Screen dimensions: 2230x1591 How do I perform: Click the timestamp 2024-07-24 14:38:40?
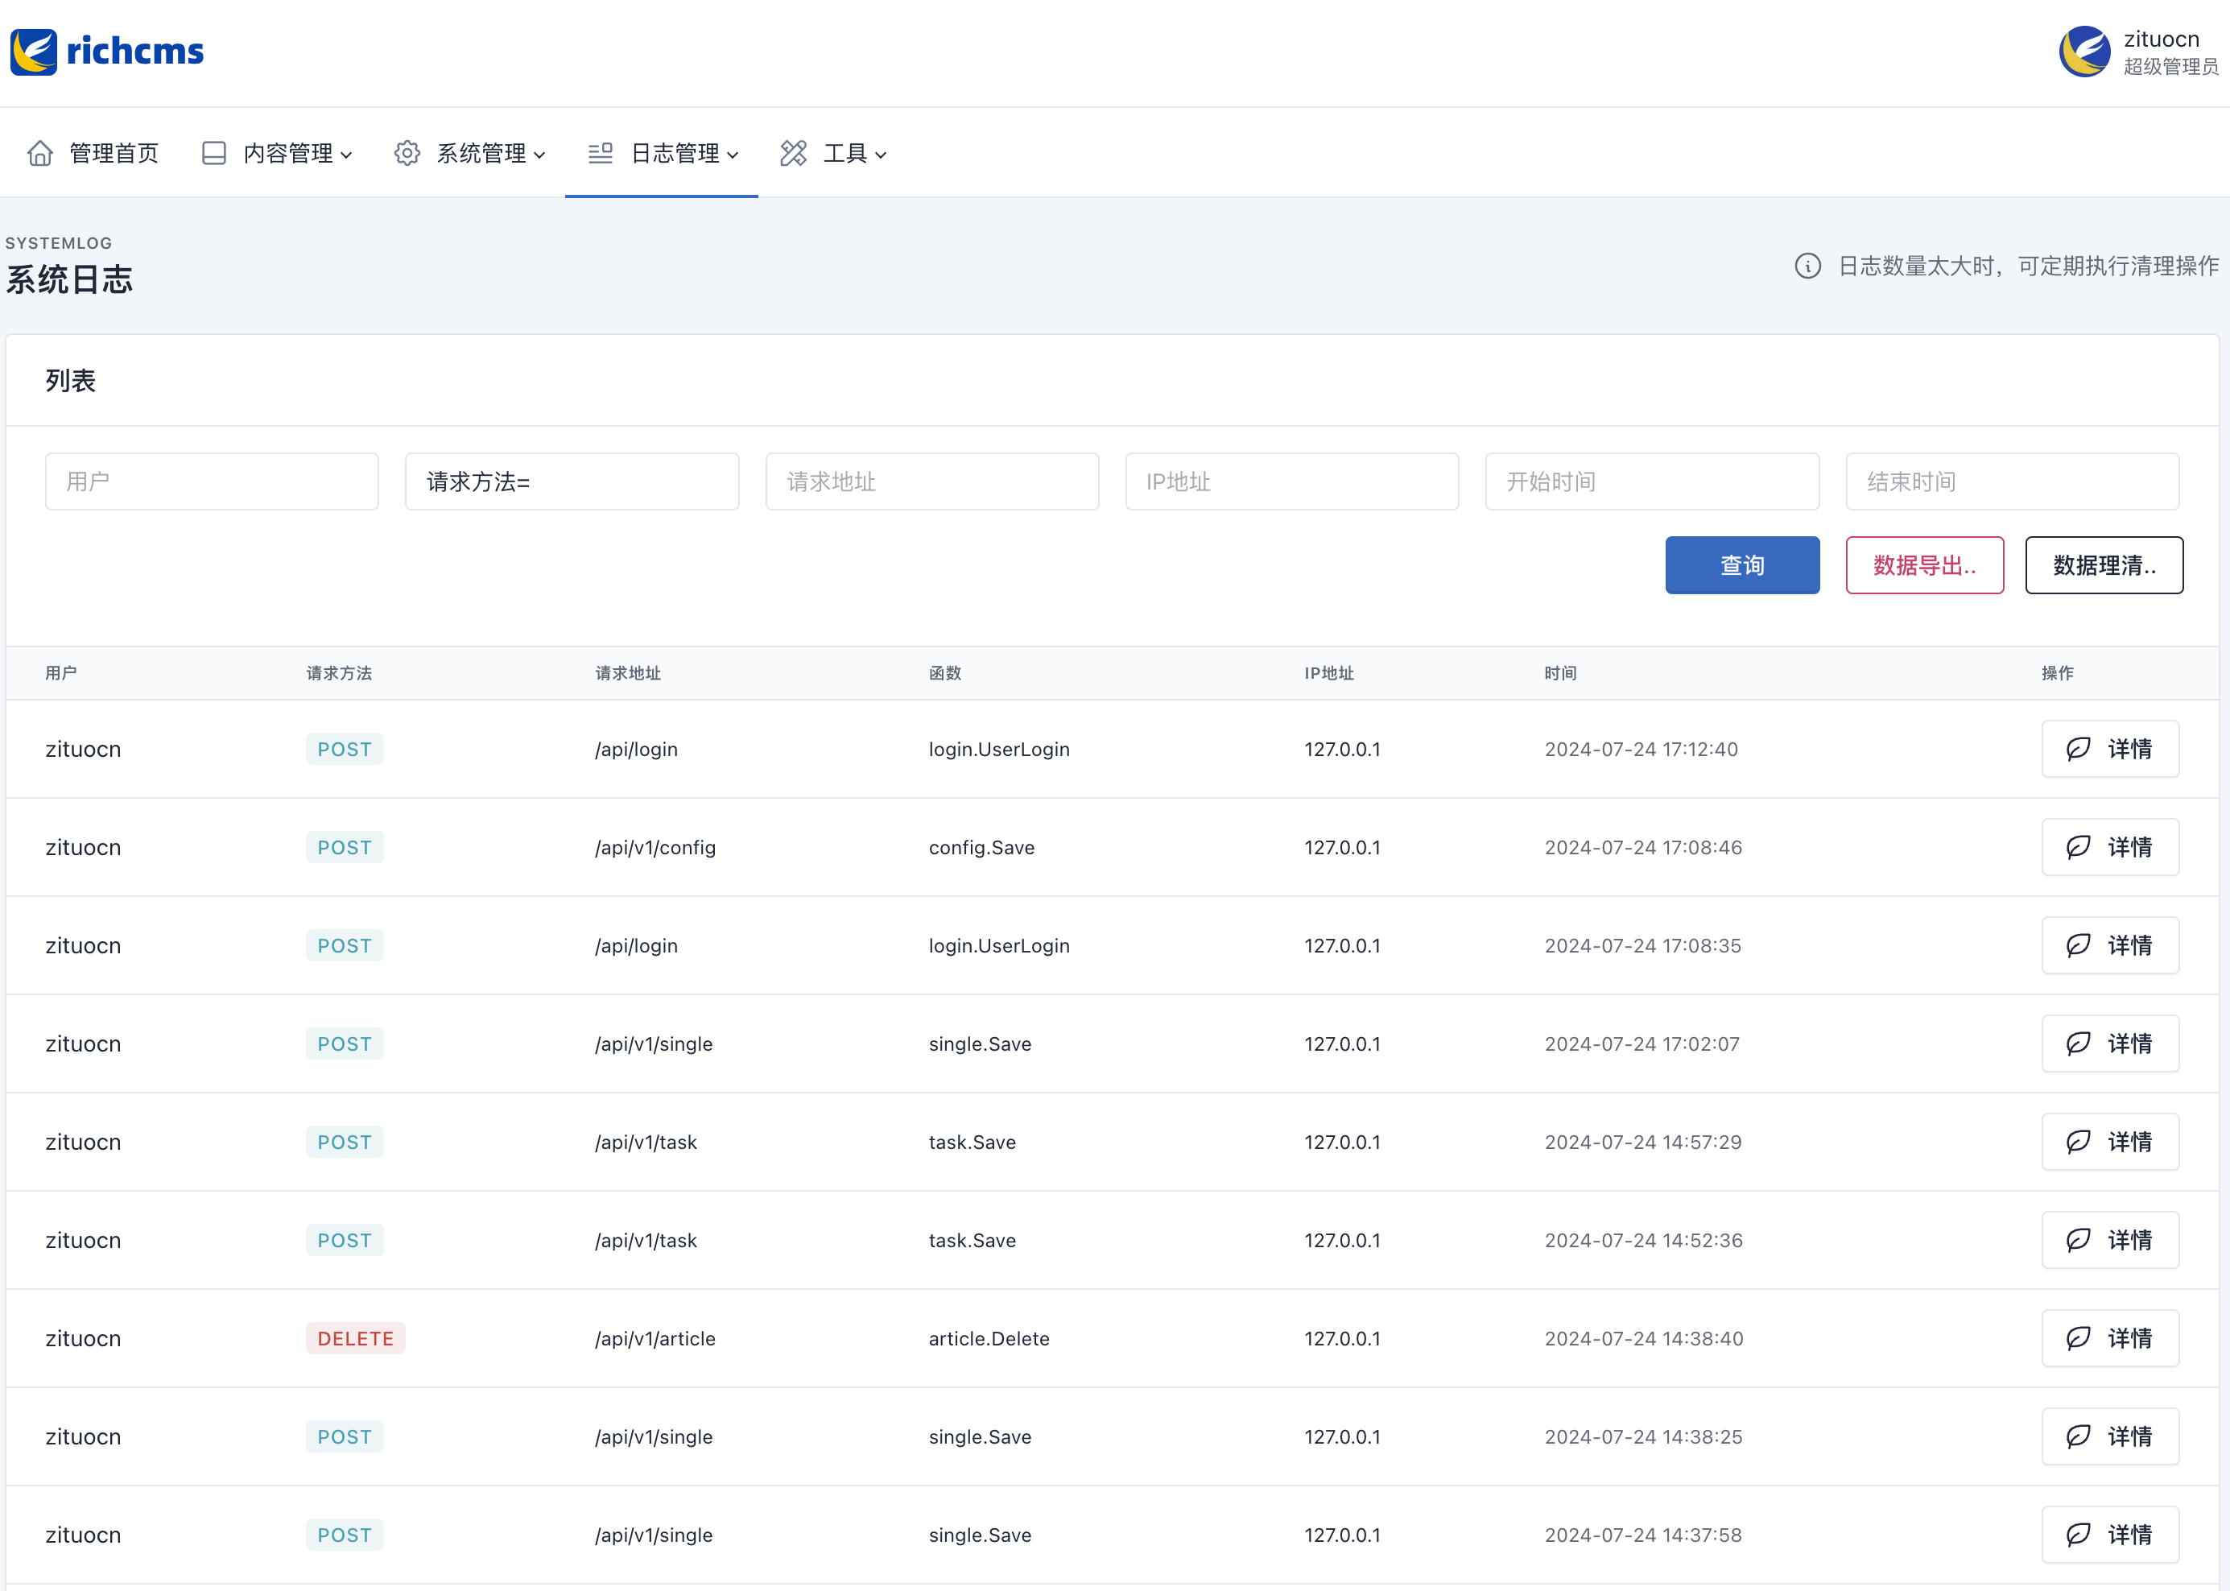coord(1643,1338)
